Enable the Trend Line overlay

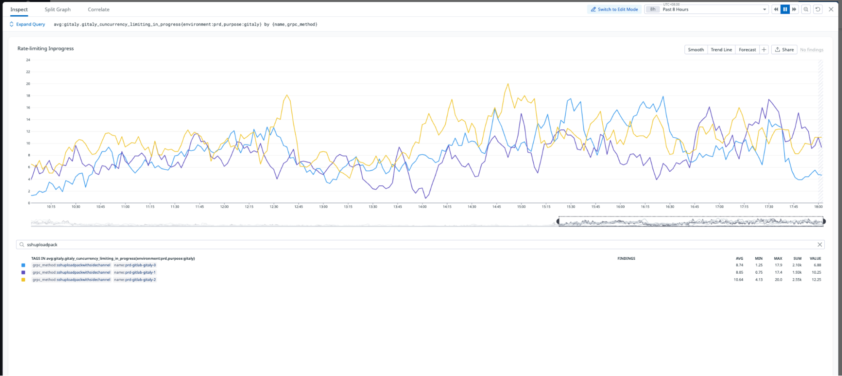tap(721, 50)
